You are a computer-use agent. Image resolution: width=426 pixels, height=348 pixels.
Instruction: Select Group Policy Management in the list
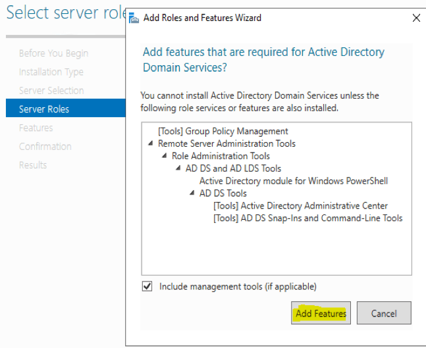[223, 131]
